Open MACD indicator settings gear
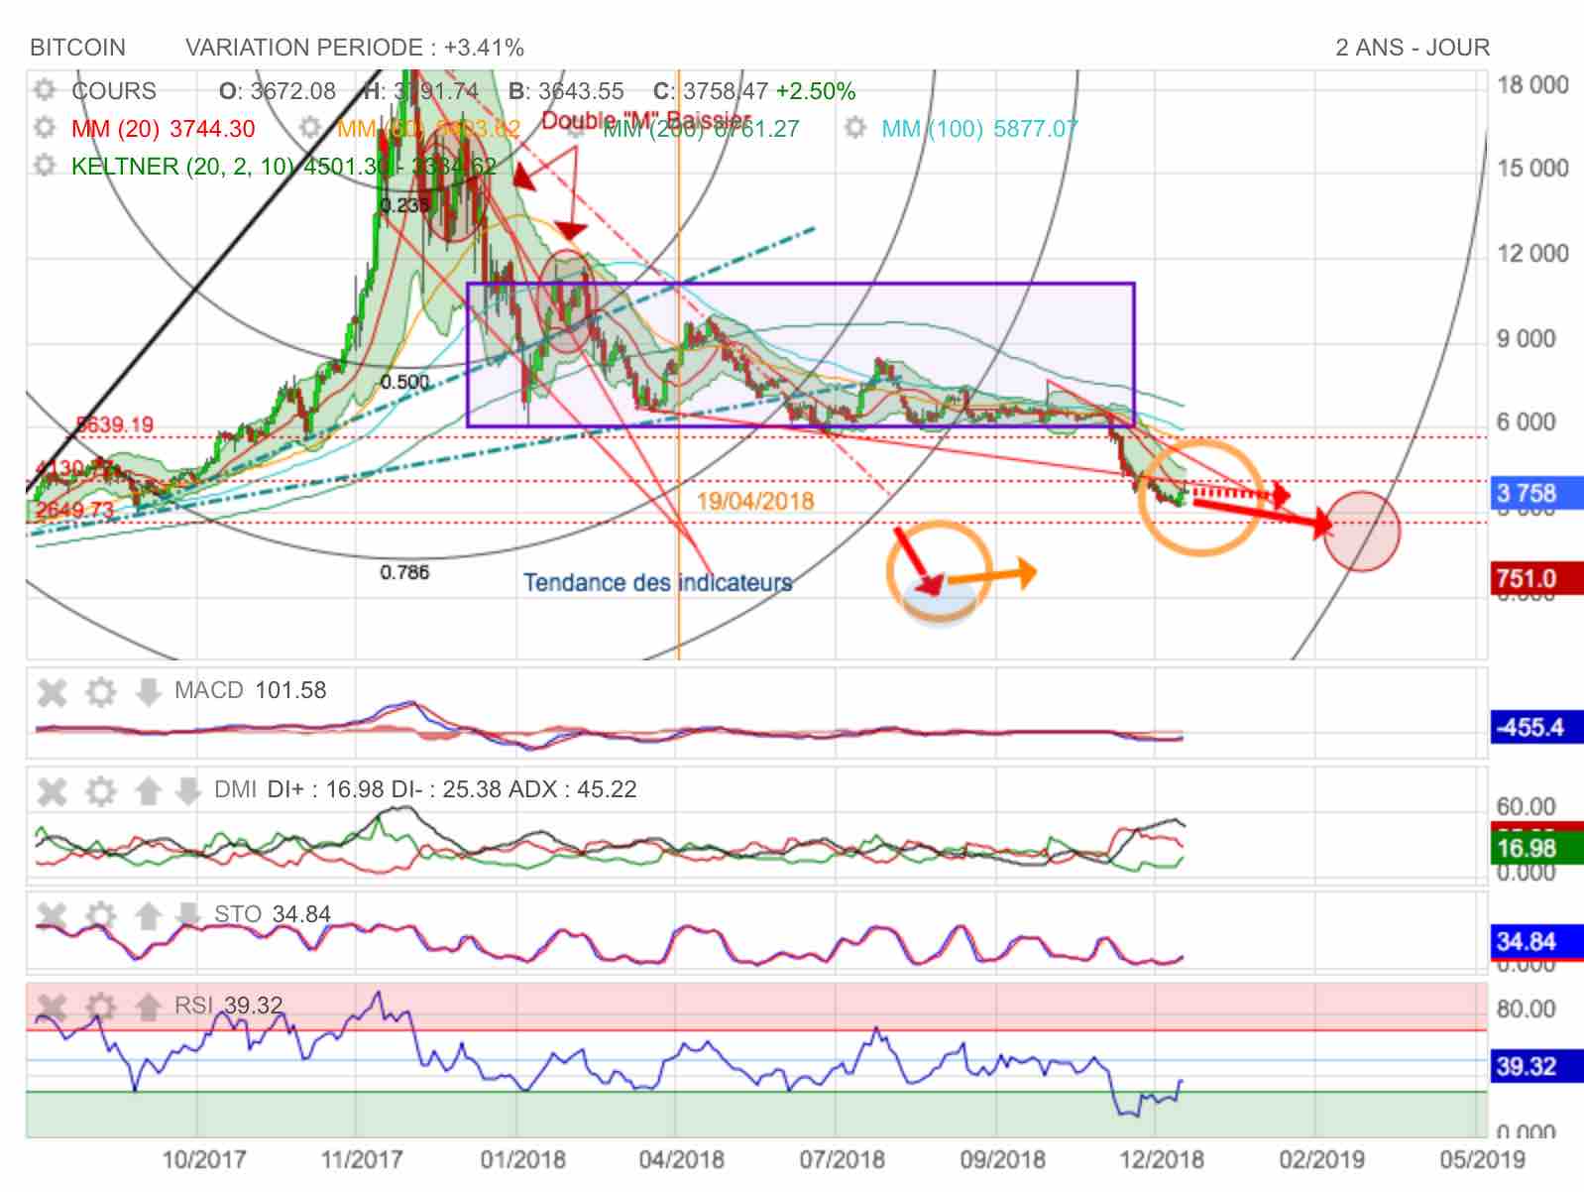The image size is (1584, 1192). click(x=100, y=691)
